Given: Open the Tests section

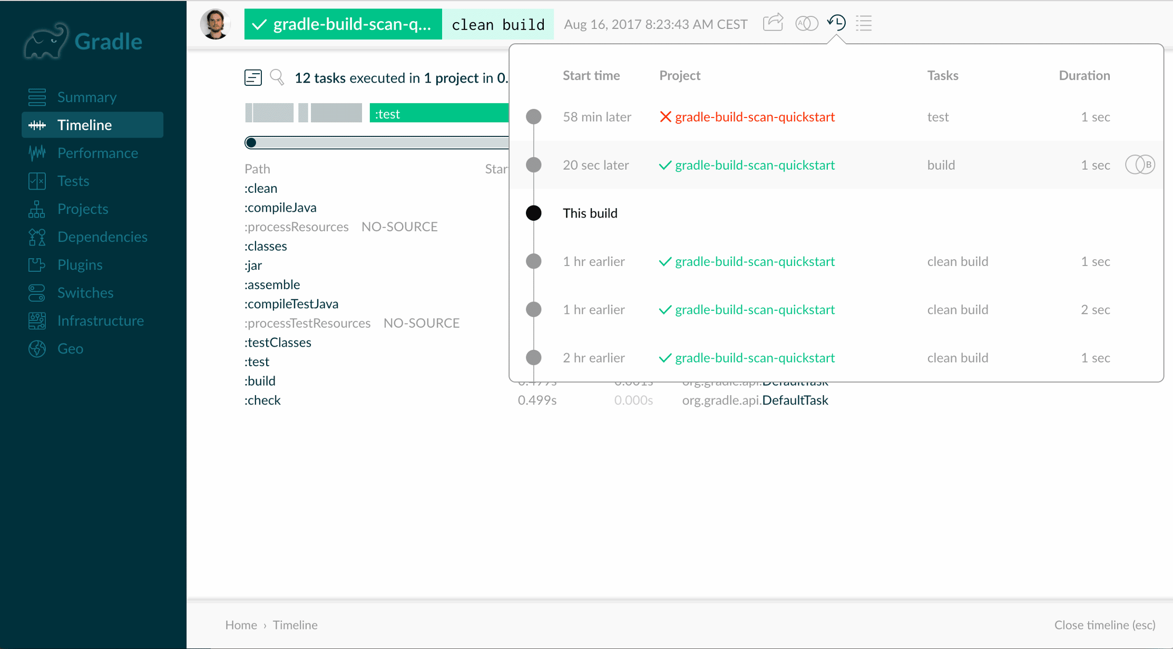Looking at the screenshot, I should point(73,181).
